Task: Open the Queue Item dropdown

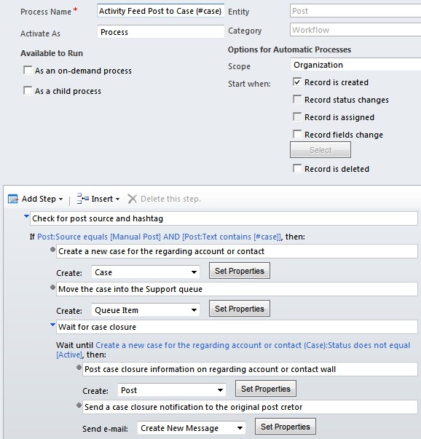Action: tap(146, 310)
